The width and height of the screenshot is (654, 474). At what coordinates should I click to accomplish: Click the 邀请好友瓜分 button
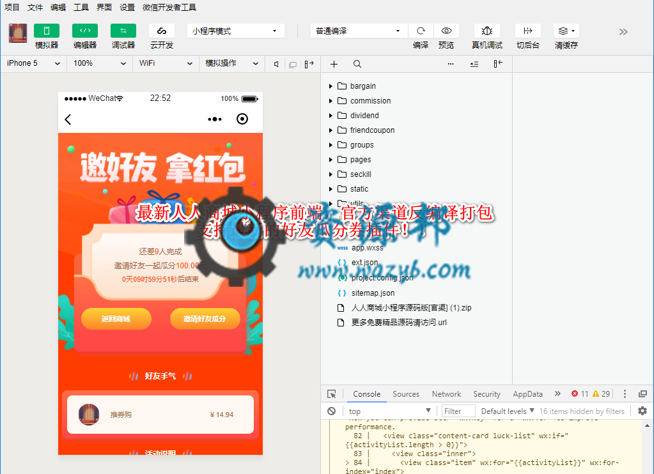click(x=205, y=319)
